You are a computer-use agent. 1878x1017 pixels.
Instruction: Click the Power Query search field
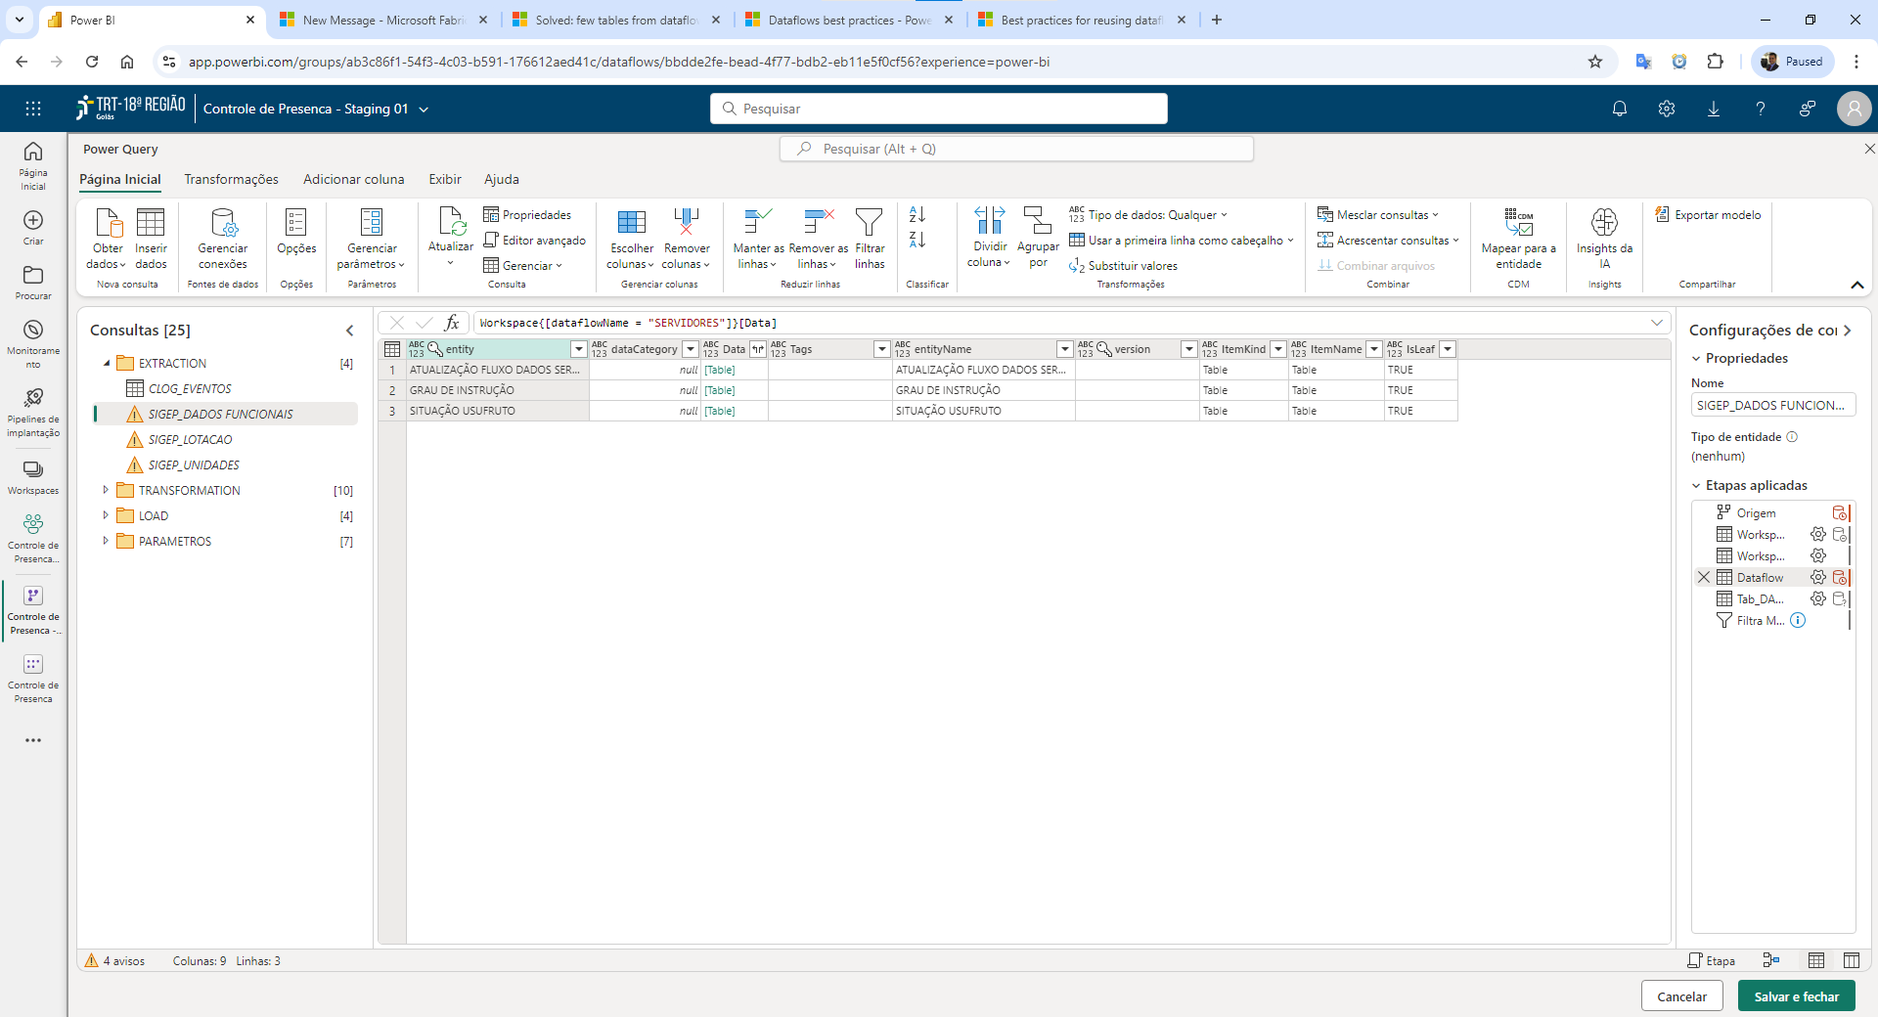[x=1016, y=149]
